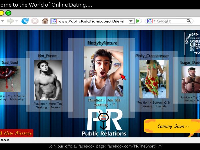
Task: Click 'Seeking - ?' under NattybyNature
Action: (104, 105)
